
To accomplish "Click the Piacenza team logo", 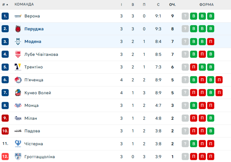I will (18, 80).
